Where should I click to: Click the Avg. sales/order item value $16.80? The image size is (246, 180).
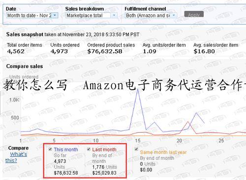pos(204,51)
